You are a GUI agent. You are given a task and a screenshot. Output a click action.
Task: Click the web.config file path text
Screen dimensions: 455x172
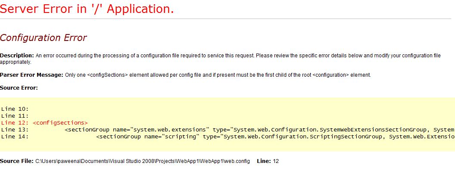point(143,161)
